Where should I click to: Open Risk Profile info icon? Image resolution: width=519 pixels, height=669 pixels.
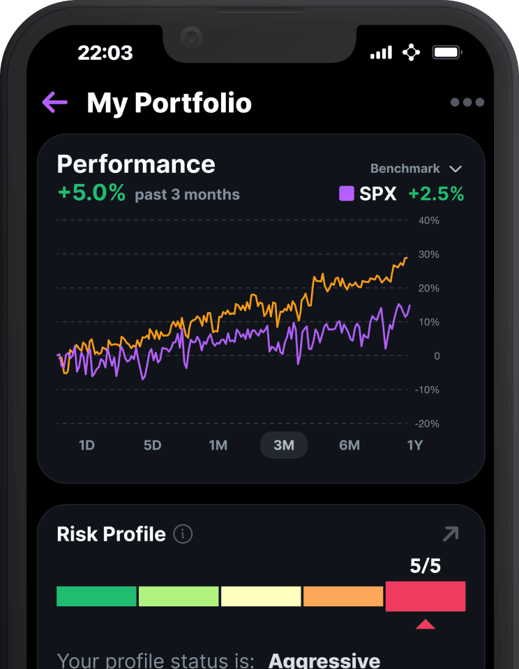[183, 534]
